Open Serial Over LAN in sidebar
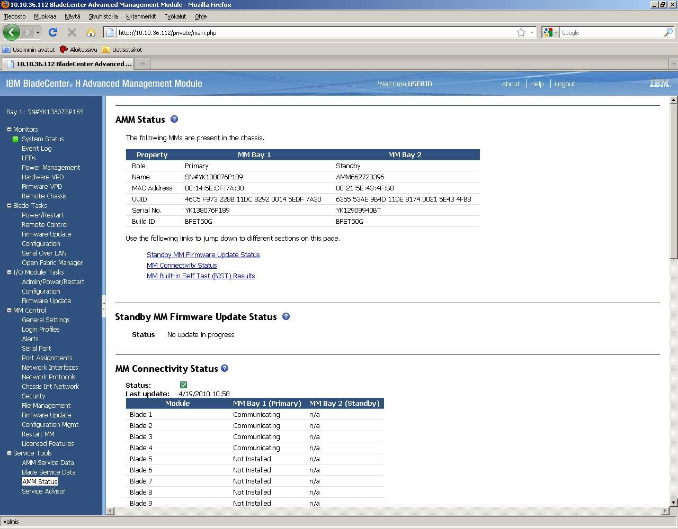 pos(44,253)
